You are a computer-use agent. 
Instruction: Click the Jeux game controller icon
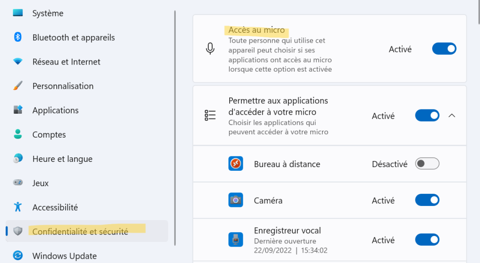click(x=18, y=183)
